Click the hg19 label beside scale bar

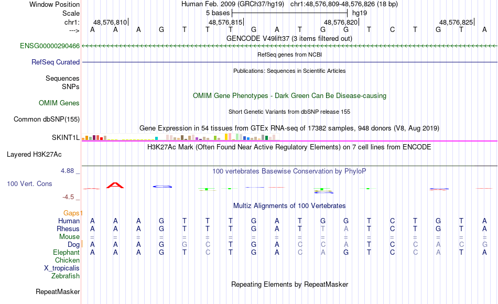[x=360, y=13]
